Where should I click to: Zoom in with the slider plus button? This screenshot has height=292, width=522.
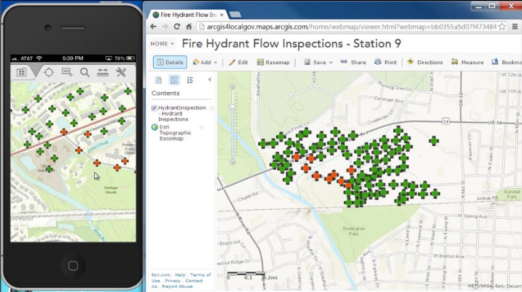[x=233, y=86]
